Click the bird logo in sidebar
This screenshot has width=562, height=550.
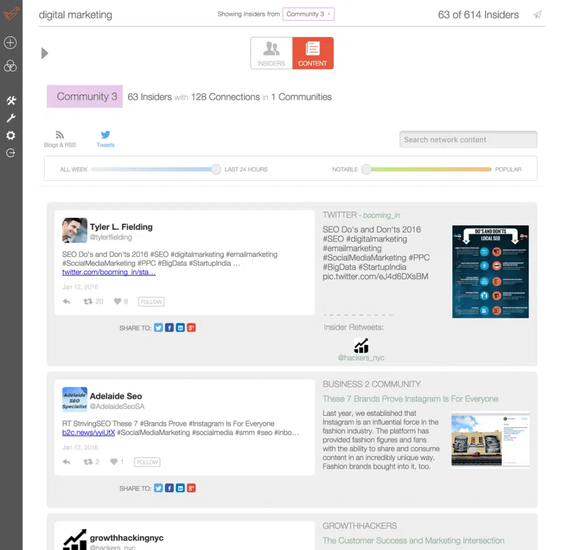click(x=11, y=14)
